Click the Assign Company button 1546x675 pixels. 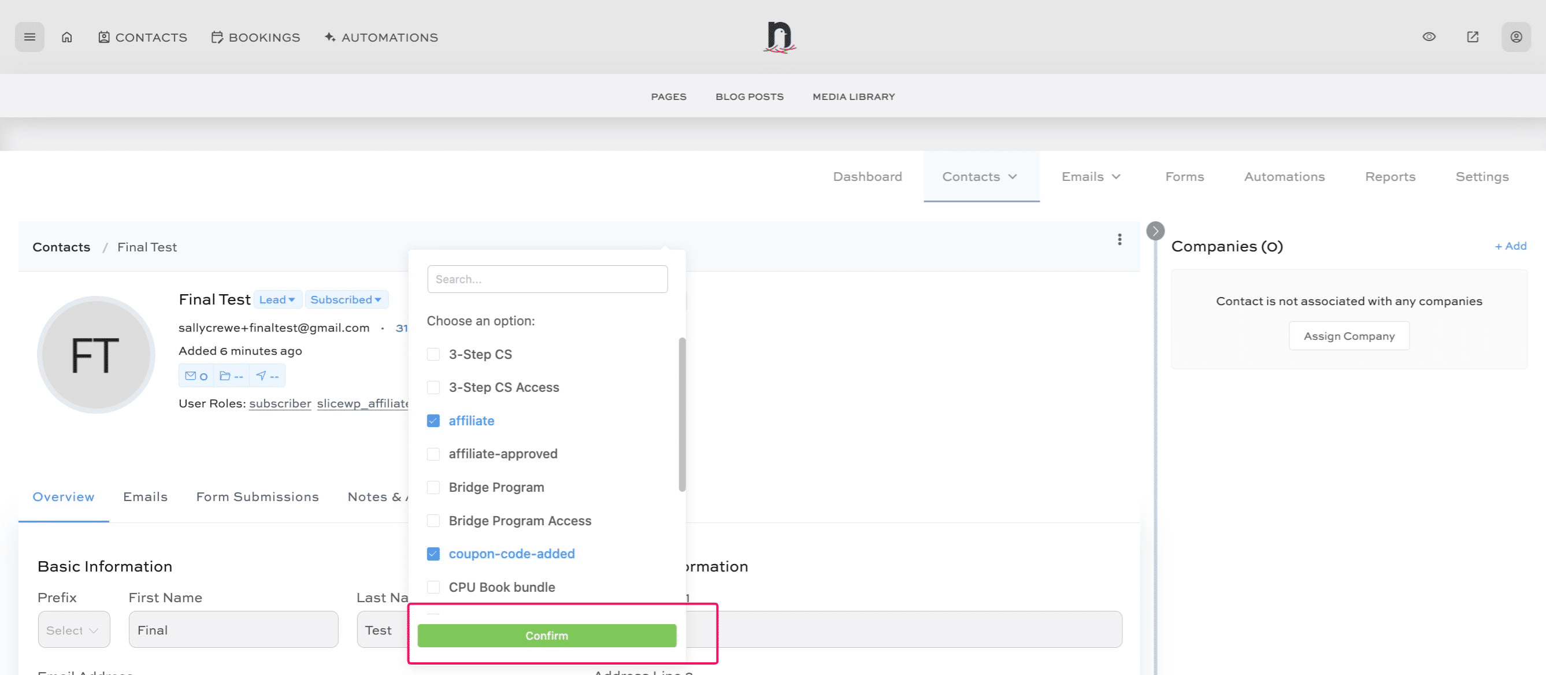pyautogui.click(x=1348, y=336)
